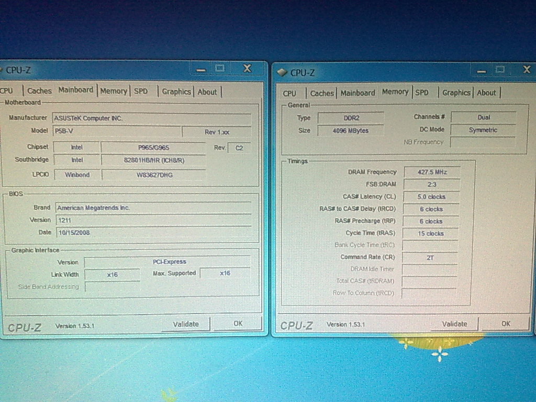The width and height of the screenshot is (536, 402).
Task: Click the BIOS version value 1211
Action: (x=153, y=220)
